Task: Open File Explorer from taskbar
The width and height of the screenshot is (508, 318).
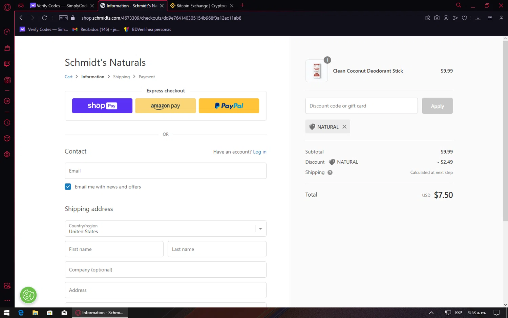Action: click(x=35, y=313)
